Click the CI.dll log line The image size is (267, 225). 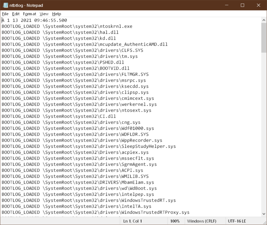click(x=59, y=116)
